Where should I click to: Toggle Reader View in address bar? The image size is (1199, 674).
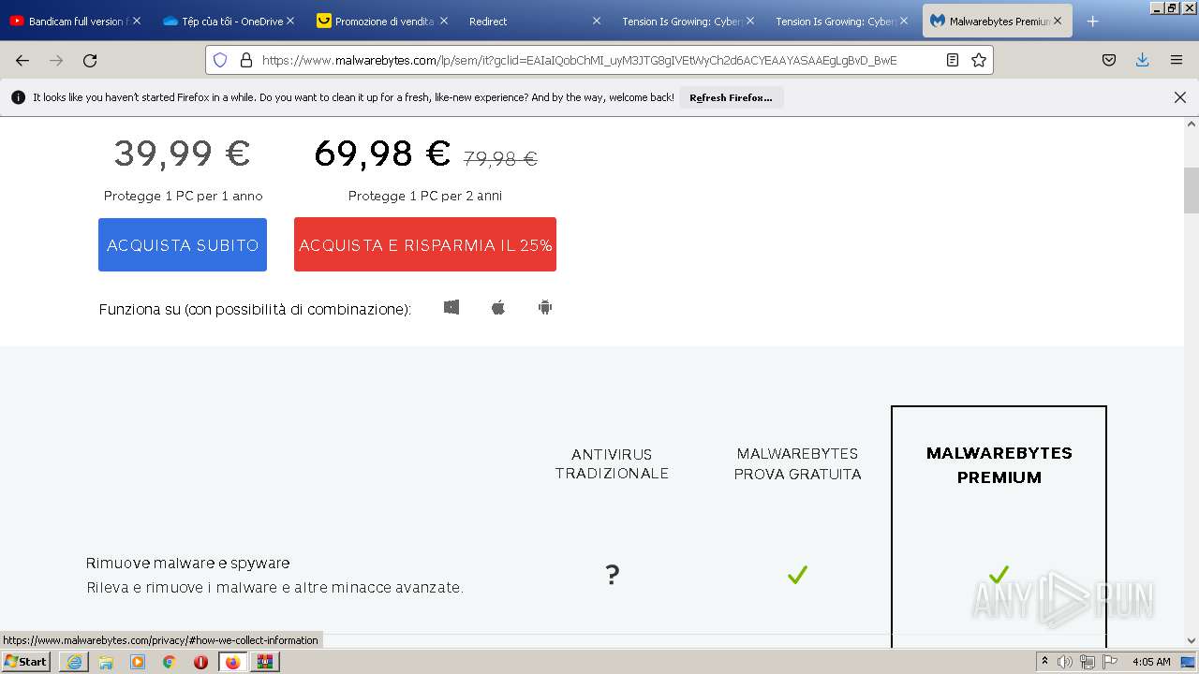[953, 60]
